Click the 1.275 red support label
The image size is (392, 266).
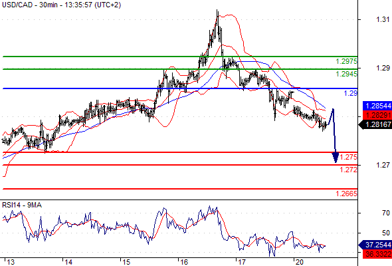click(x=349, y=157)
